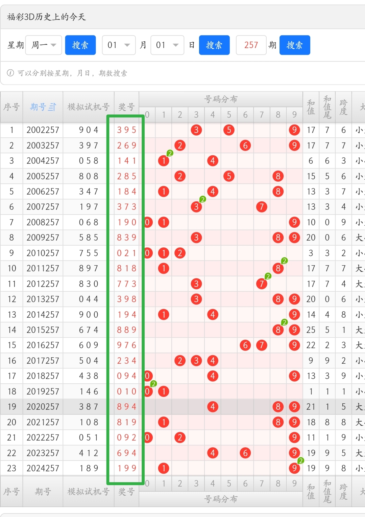Screen dimensions: 365x517
Task: Click the info icon beside the search hint
Action: [x=10, y=73]
